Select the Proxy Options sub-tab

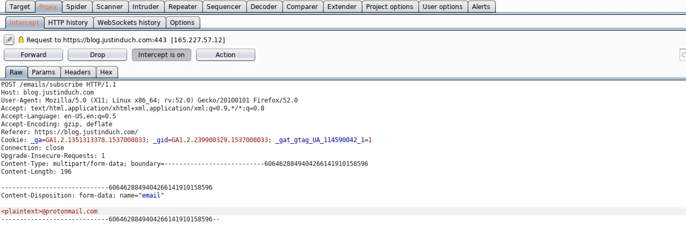[182, 22]
